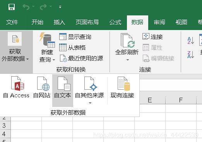Click the 自文本 document icon
The height and width of the screenshot is (142, 202).
pos(64,84)
